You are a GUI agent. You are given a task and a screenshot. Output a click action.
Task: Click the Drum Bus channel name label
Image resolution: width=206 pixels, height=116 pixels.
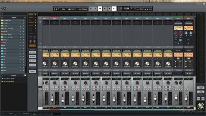click(178, 108)
